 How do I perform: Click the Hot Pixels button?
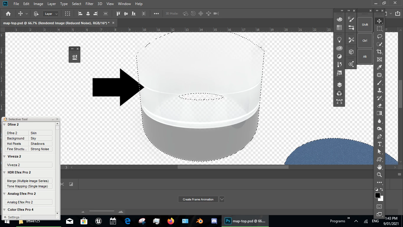[17, 144]
